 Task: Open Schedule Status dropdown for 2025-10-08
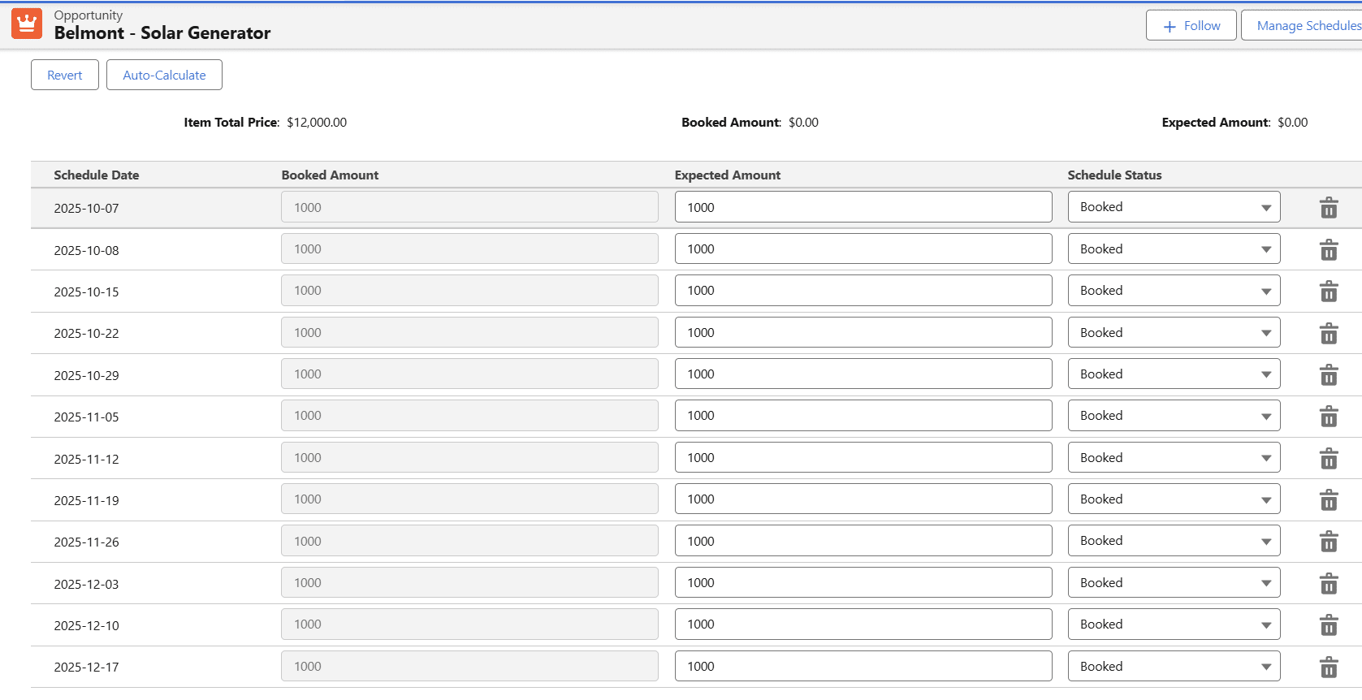tap(1173, 249)
